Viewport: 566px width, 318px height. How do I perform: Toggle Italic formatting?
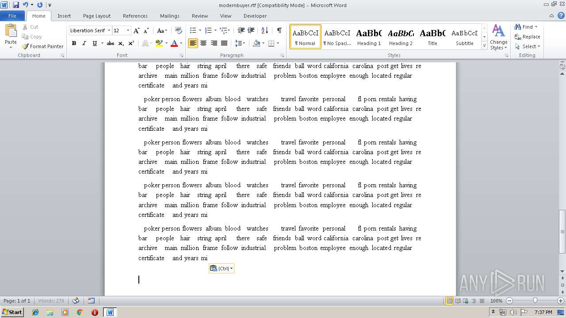pyautogui.click(x=84, y=43)
